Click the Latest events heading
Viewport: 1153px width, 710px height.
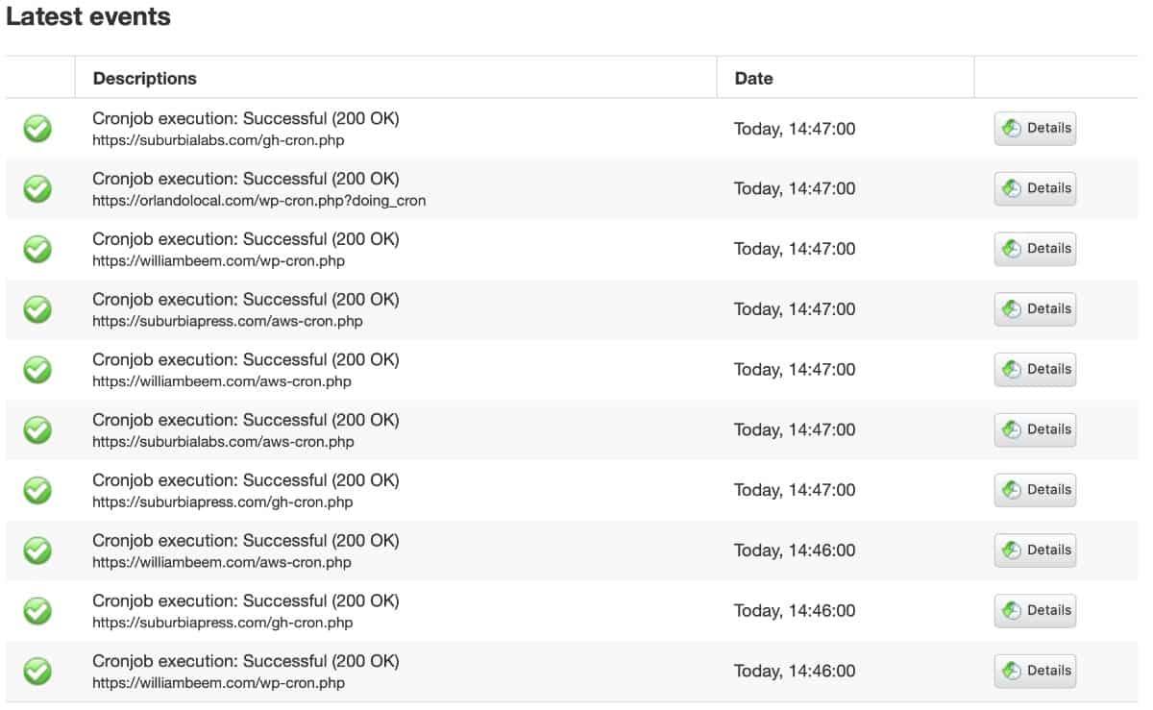[x=88, y=16]
